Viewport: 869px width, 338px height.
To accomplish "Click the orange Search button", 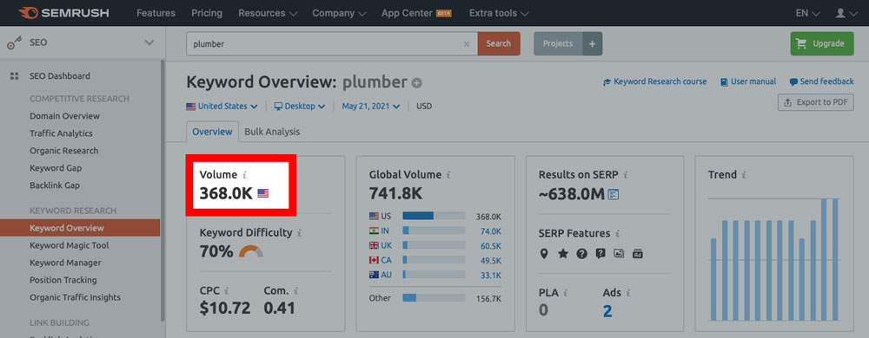I will (499, 43).
